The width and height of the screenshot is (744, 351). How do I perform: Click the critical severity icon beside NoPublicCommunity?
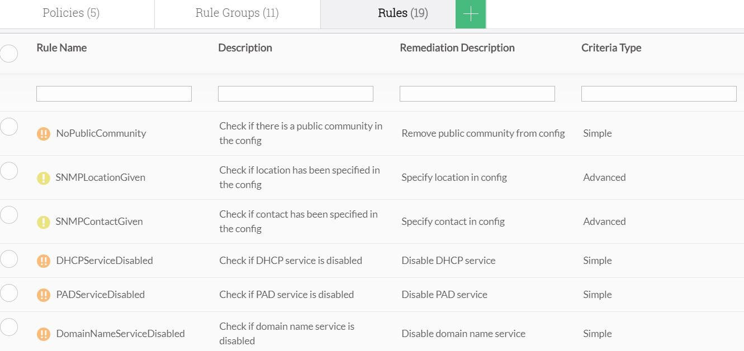(x=43, y=133)
